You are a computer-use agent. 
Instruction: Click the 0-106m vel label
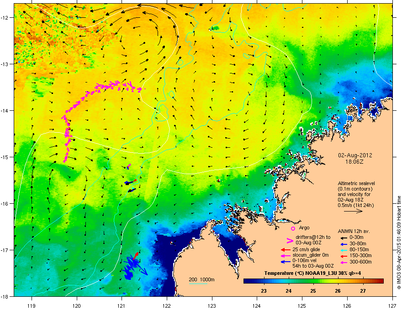tap(305, 261)
